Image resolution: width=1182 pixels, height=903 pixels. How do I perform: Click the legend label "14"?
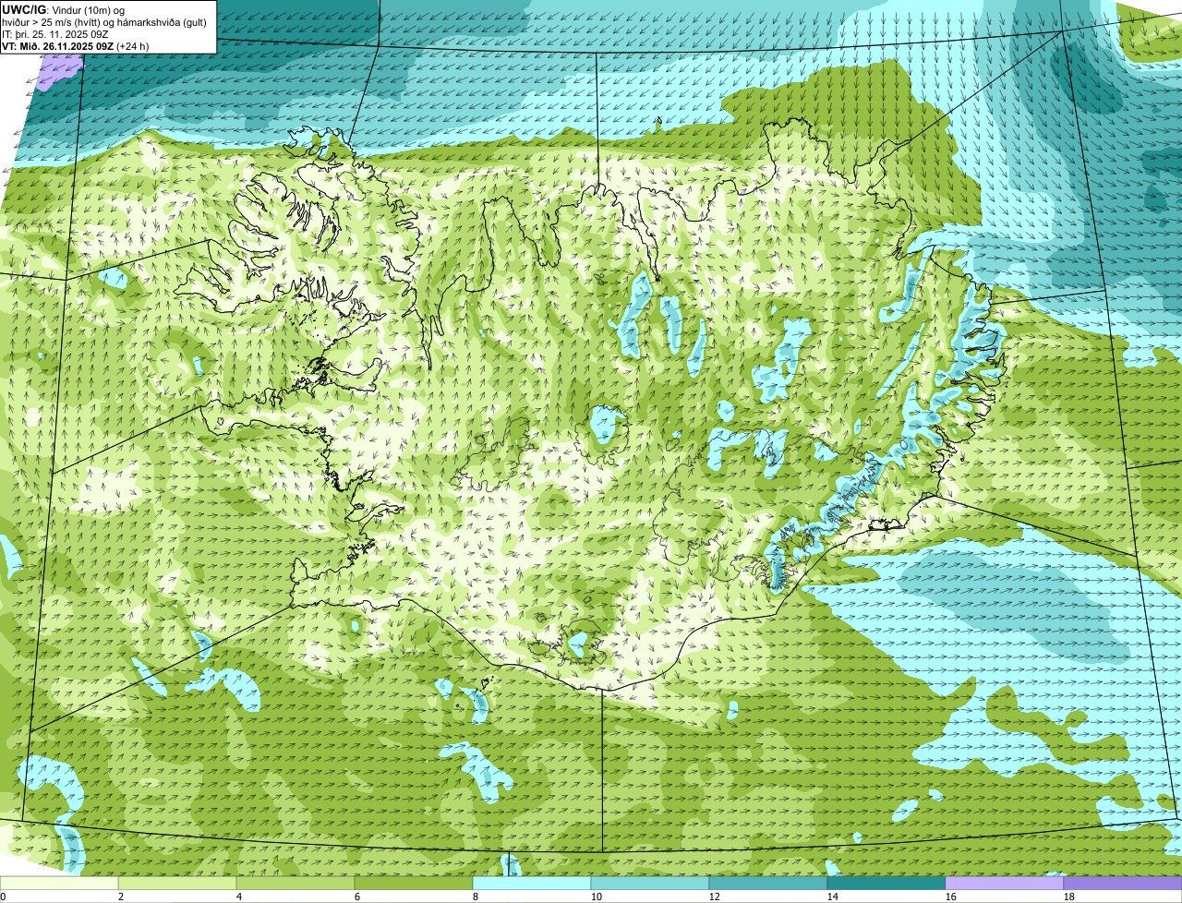click(833, 897)
